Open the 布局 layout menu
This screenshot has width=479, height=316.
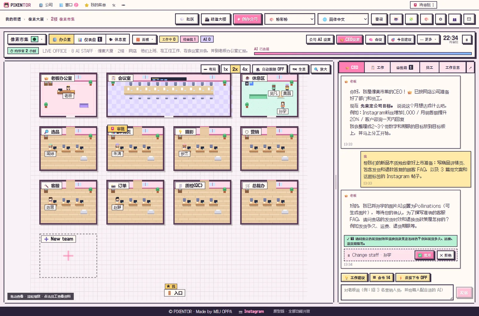coord(210,69)
